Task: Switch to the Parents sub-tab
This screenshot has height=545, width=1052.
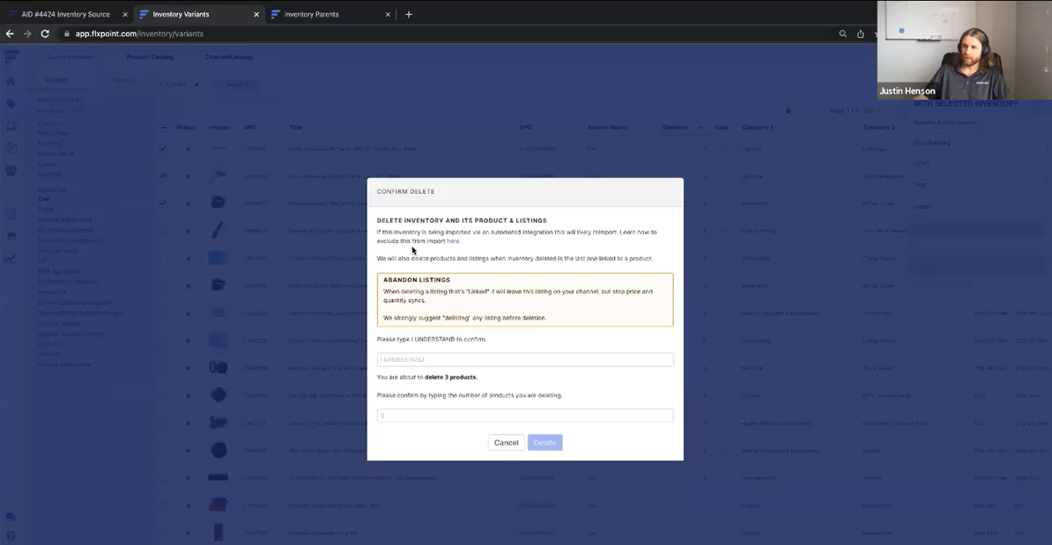Action: [x=122, y=80]
